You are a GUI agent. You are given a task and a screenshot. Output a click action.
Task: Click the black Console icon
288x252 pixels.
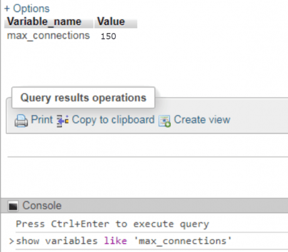click(13, 206)
